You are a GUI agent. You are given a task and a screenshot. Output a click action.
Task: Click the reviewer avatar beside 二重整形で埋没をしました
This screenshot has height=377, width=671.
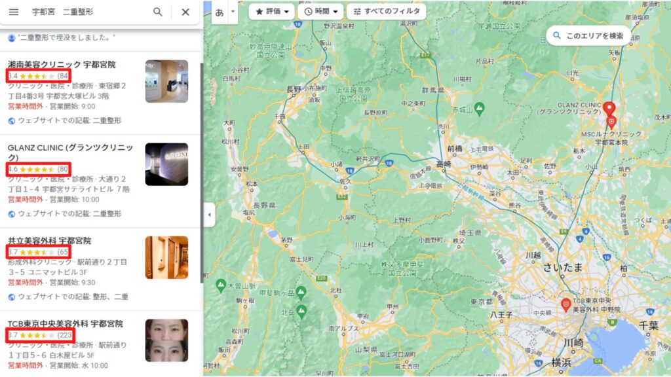pos(12,38)
